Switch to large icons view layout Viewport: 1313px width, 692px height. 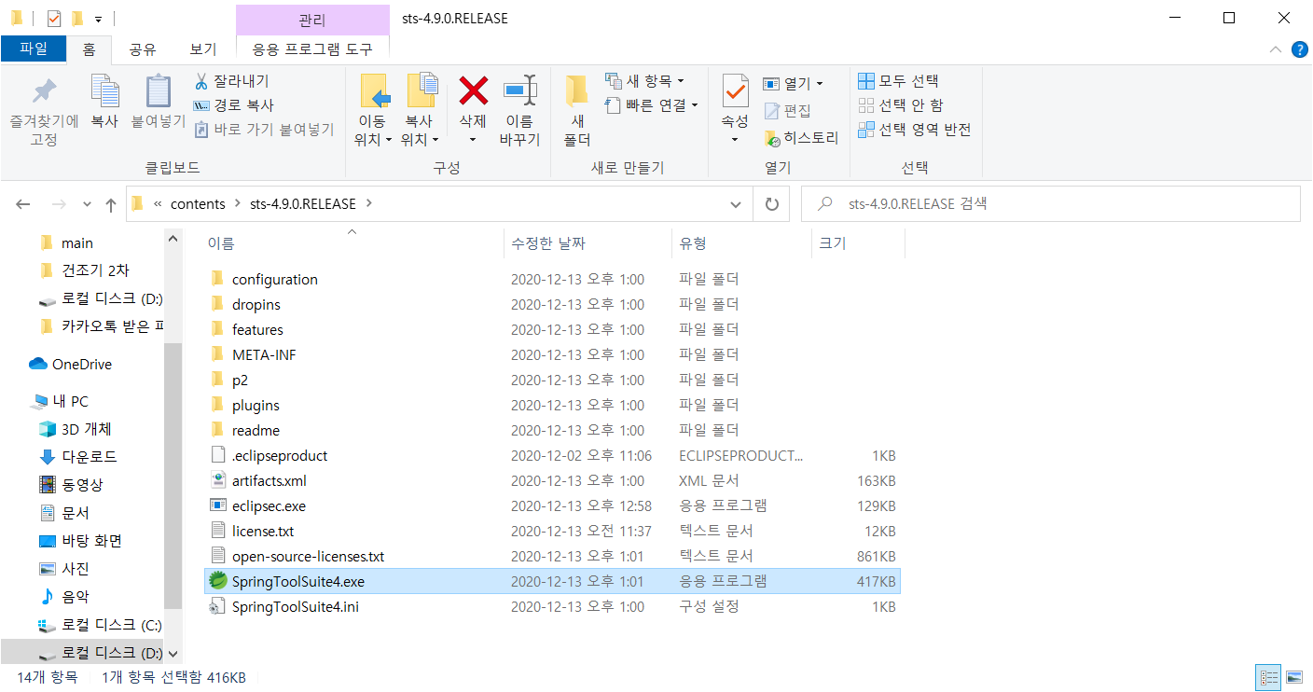1293,677
